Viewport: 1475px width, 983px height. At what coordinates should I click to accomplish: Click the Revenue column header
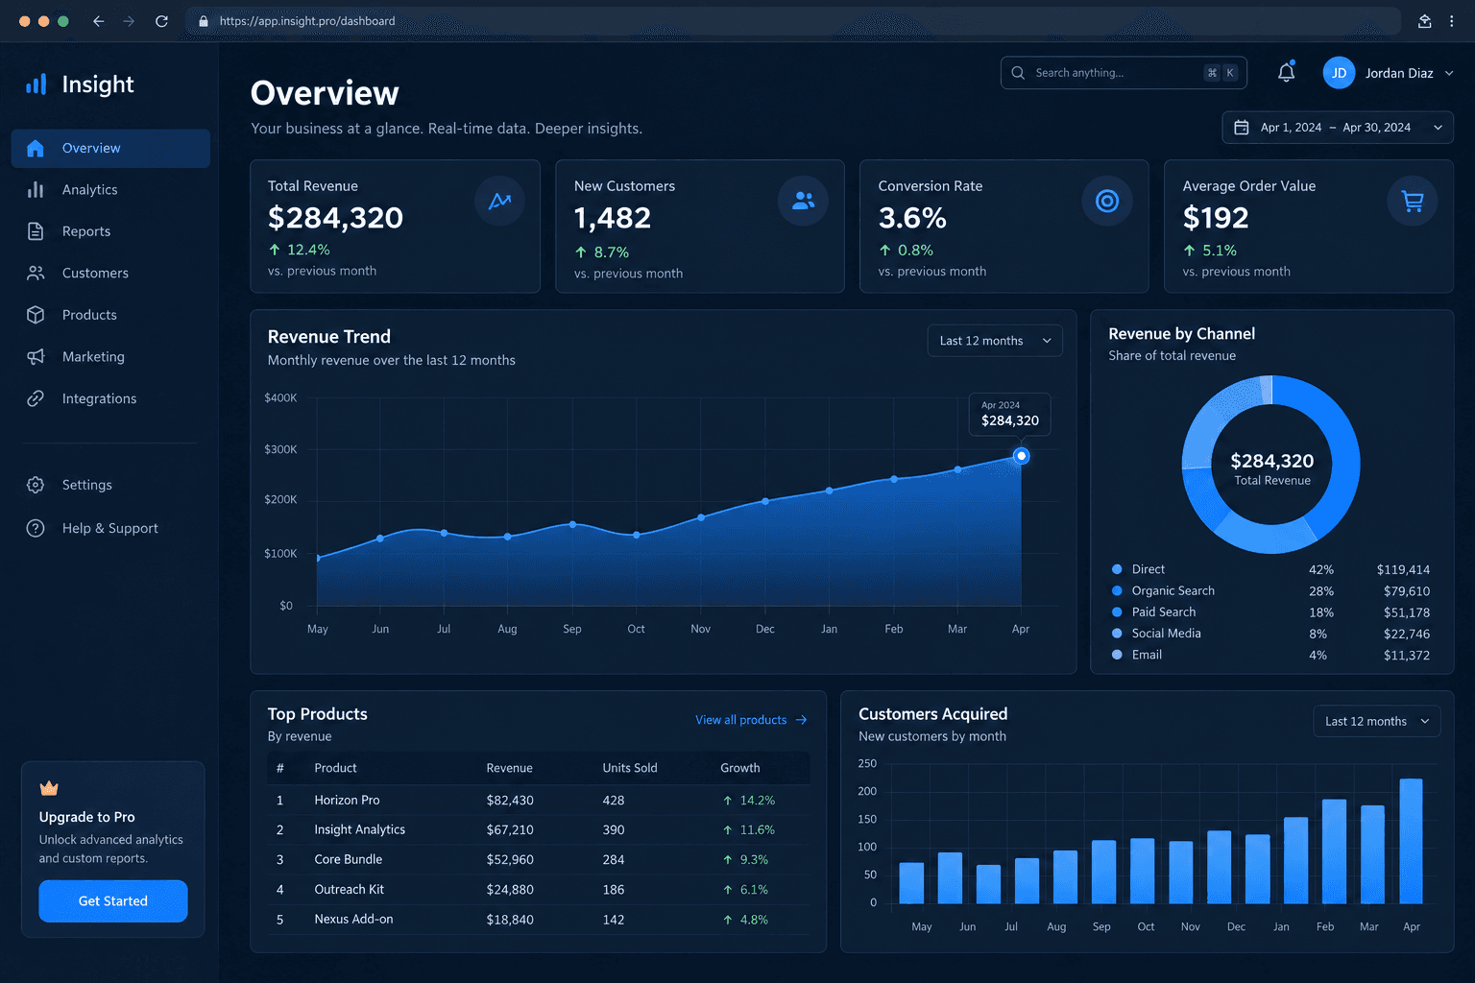point(509,768)
